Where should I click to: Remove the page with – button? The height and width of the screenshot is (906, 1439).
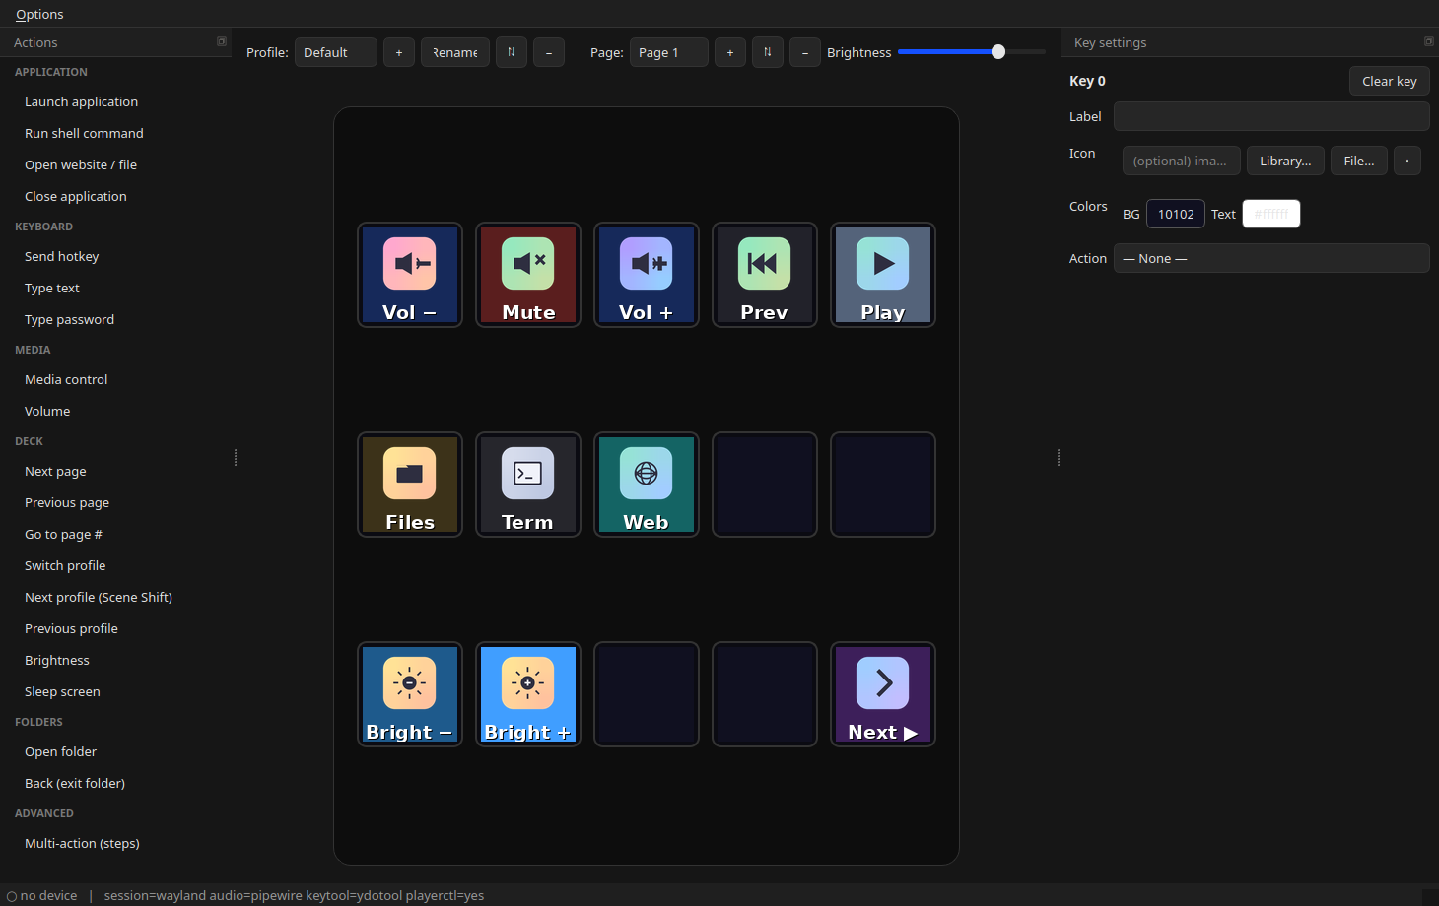point(805,52)
